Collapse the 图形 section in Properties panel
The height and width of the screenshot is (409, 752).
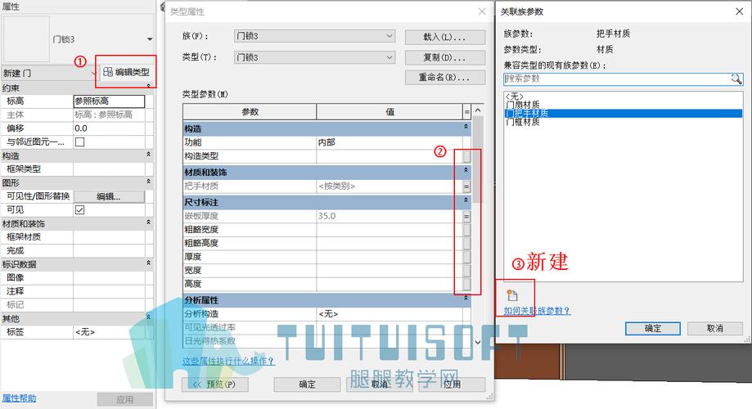coord(149,182)
